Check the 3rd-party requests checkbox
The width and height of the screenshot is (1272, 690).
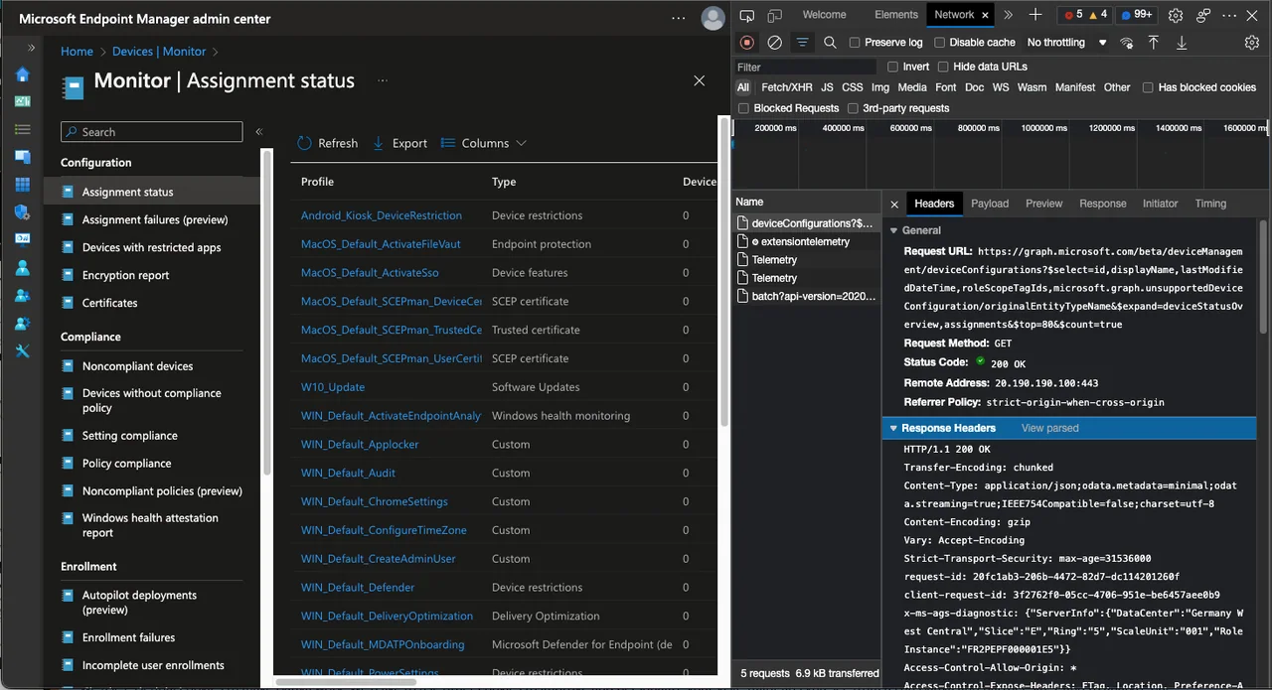tap(853, 108)
